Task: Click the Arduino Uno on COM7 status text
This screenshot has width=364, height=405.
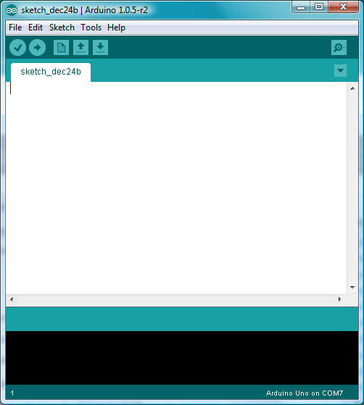Action: 305,393
